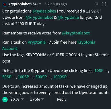Open the '2 hours ago' timestamp permalink
The image size is (111, 109).
point(57,4)
